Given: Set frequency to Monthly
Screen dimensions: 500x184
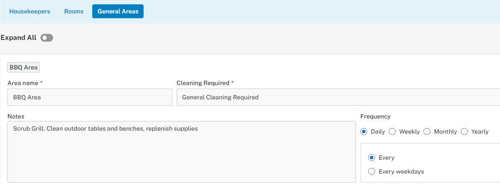Looking at the screenshot, I should [426, 131].
